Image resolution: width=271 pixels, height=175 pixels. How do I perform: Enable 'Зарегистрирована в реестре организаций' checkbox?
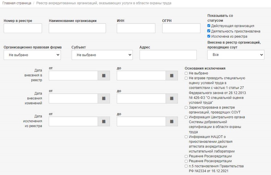[186, 108]
